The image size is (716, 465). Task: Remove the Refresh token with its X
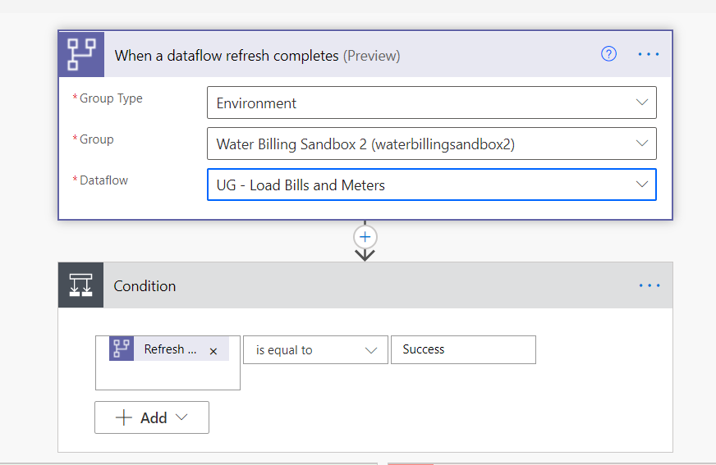pos(213,351)
